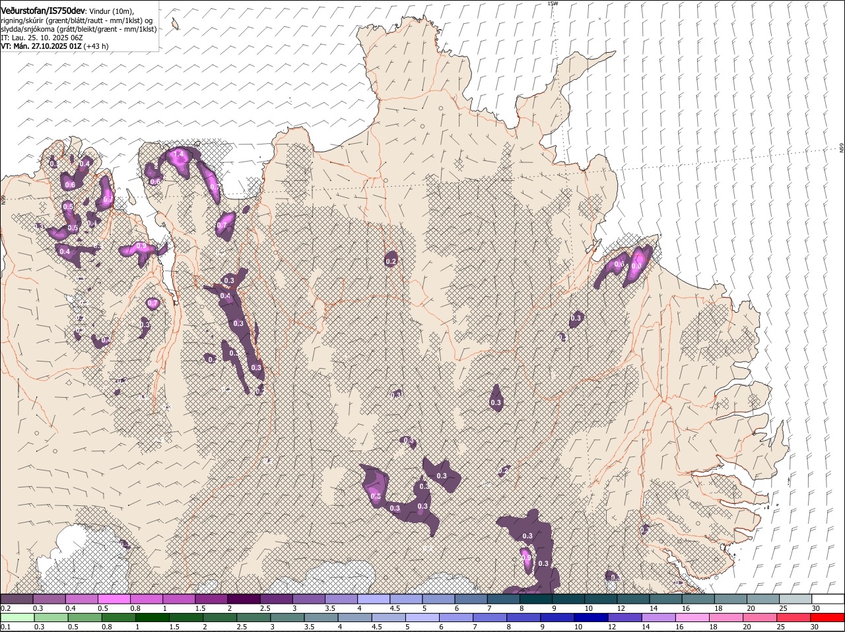
Task: Click the 0.8 swatch in the snow legend
Action: pyautogui.click(x=147, y=599)
